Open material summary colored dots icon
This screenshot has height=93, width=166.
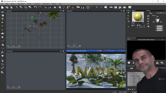(68, 7)
